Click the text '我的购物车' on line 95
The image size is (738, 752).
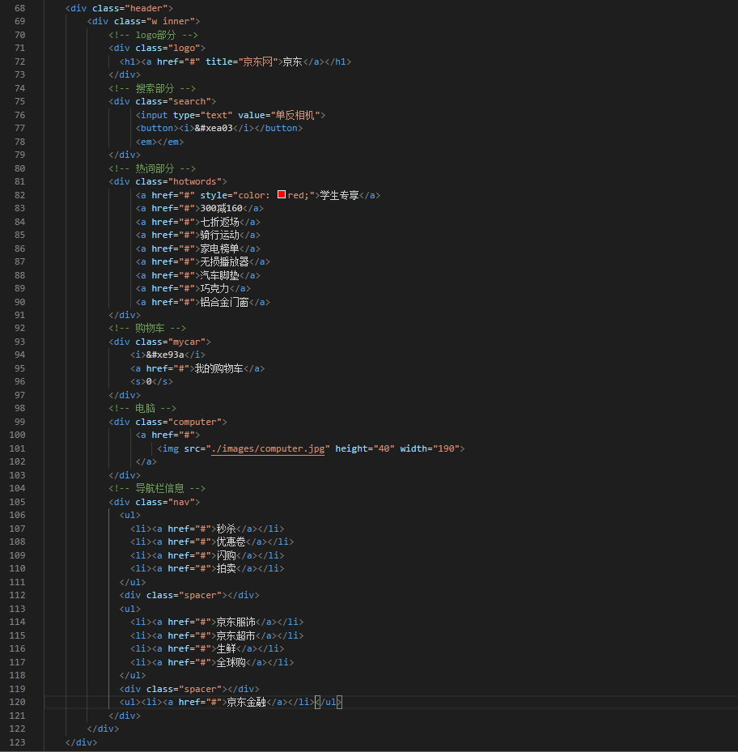tap(218, 368)
